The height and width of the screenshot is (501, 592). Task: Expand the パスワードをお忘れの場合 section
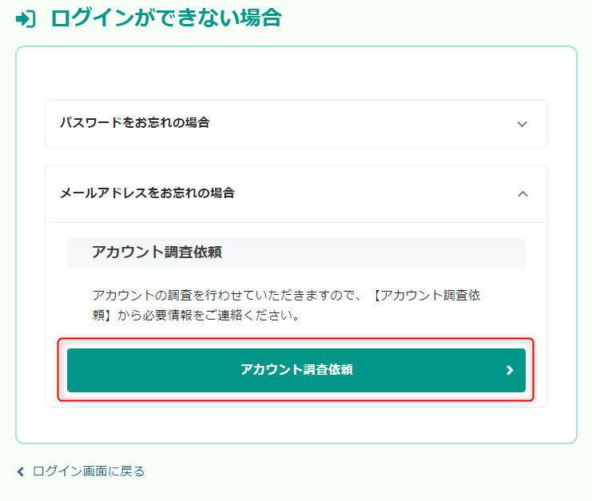tap(296, 124)
